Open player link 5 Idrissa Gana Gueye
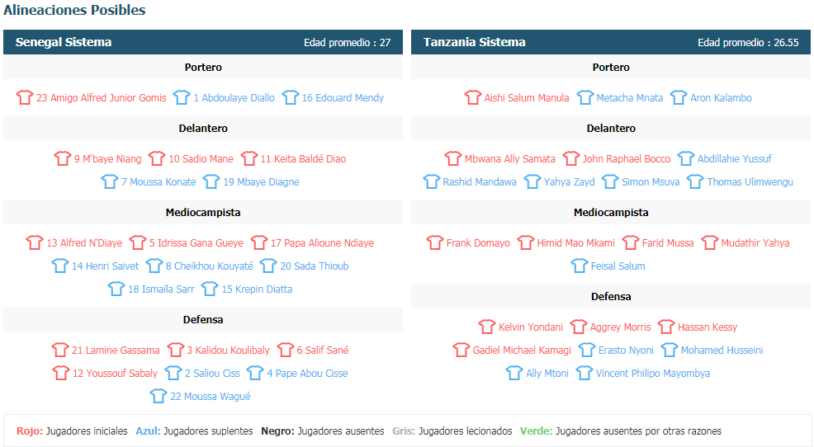 coord(196,242)
